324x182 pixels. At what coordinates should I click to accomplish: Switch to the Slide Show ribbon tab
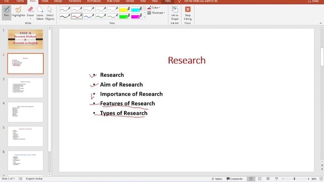[x=113, y=1]
